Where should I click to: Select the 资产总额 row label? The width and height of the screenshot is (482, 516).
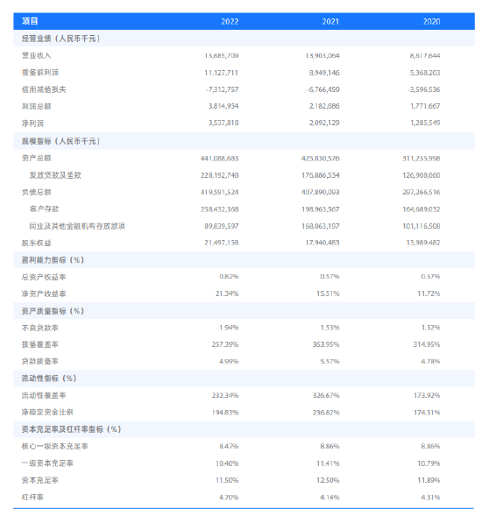36,159
